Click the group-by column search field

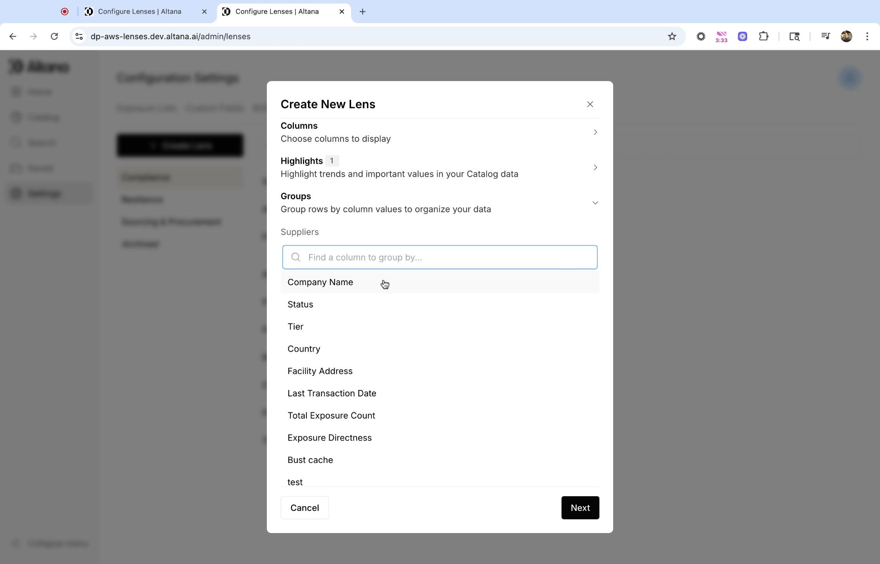[x=440, y=257]
